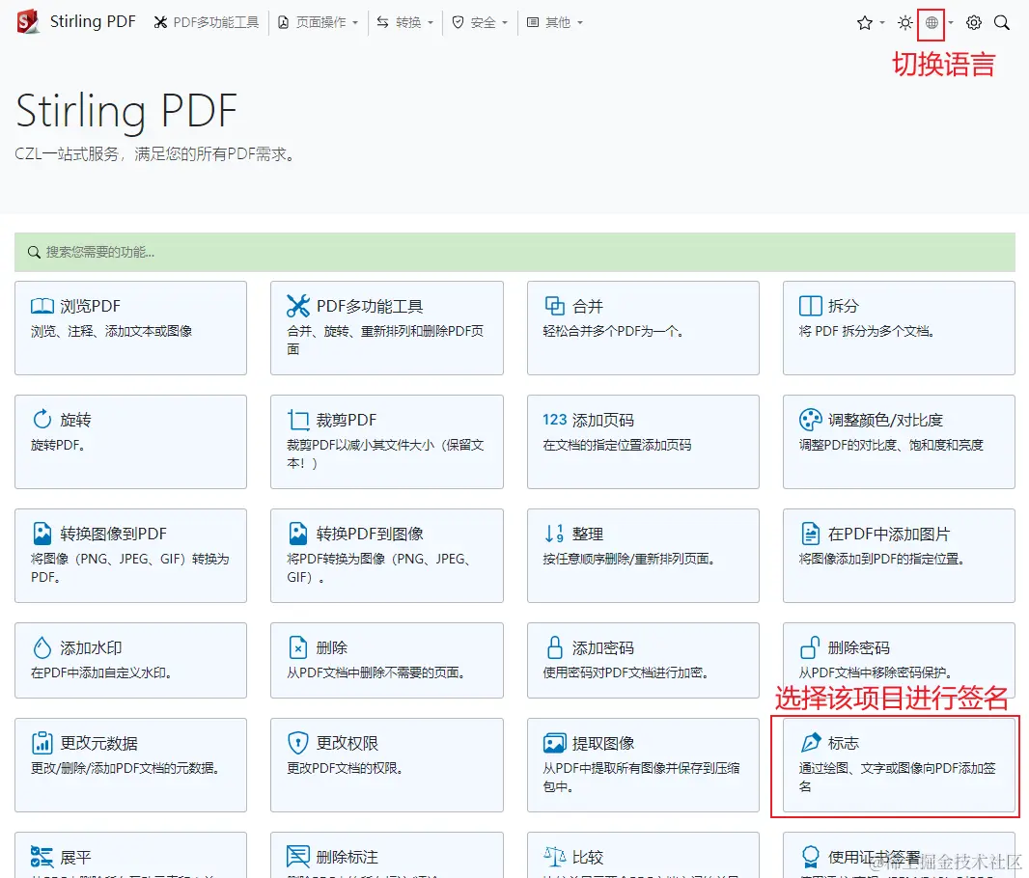Click the shield icon beside 更改权限
The width and height of the screenshot is (1029, 878).
tap(298, 743)
